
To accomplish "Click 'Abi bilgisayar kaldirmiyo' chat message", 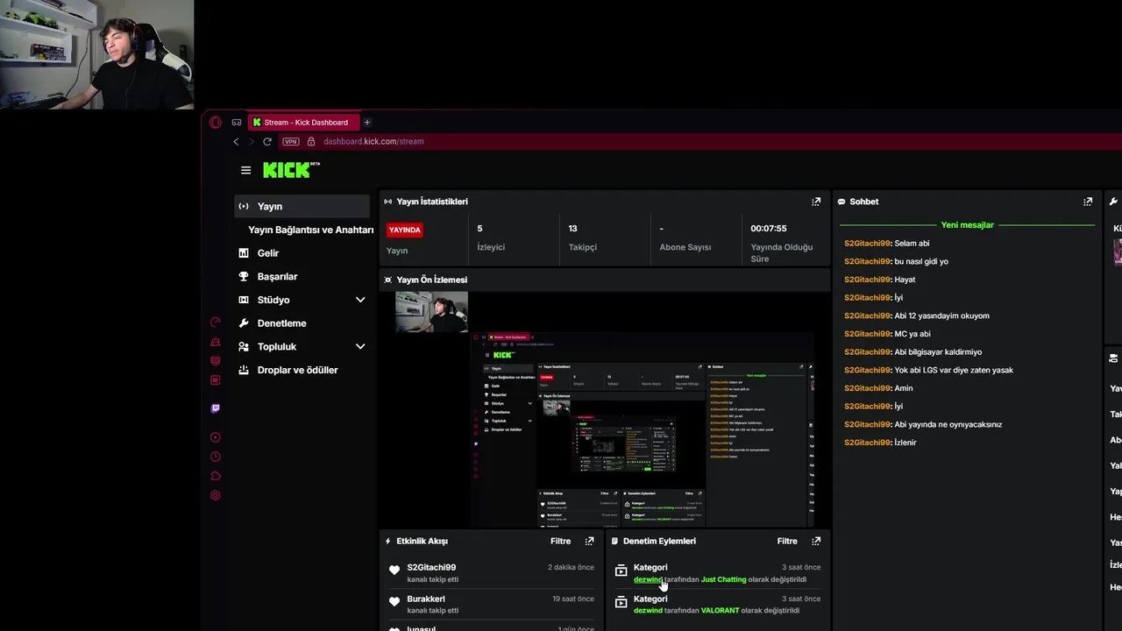I will pos(938,352).
